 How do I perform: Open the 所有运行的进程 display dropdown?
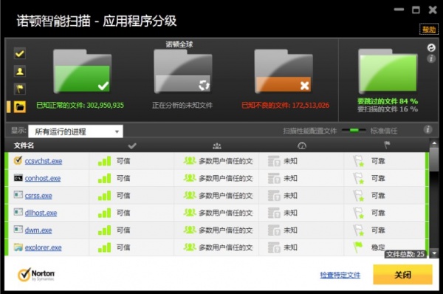coord(75,131)
